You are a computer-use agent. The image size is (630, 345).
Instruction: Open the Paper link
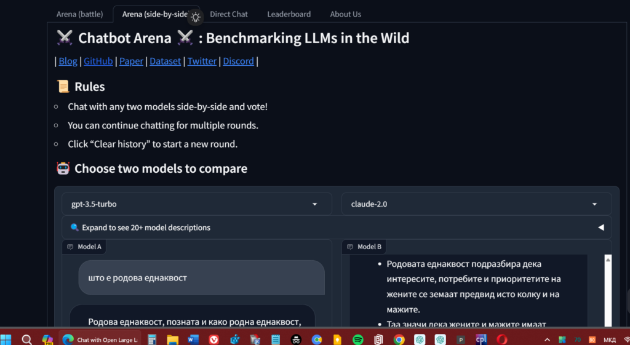click(131, 61)
